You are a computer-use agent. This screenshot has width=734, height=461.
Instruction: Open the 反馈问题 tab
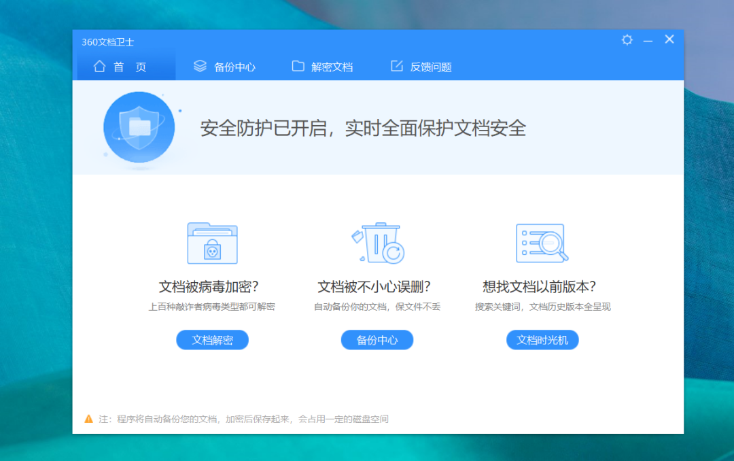point(428,66)
